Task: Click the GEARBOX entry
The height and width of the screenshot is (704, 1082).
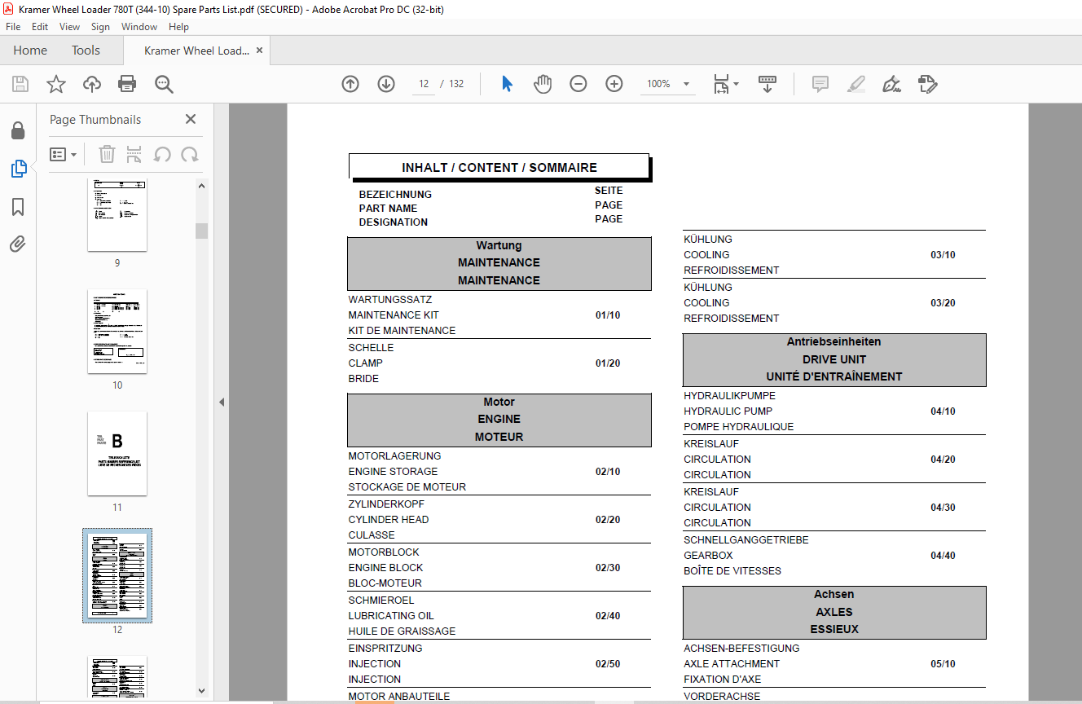Action: [708, 556]
